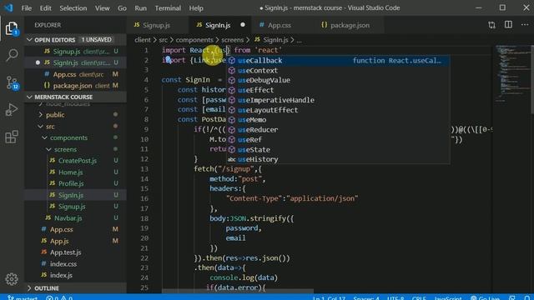Select useEffect suggestion
534x300 pixels.
coord(338,90)
